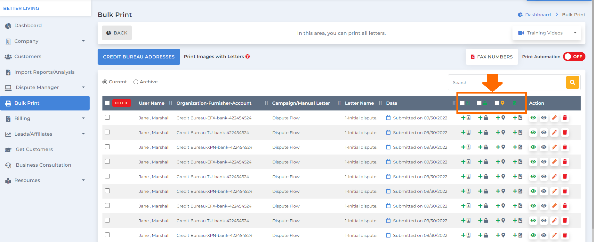Viewport: 596px width, 242px height.
Task: Click red DELETE button in header
Action: click(x=122, y=103)
